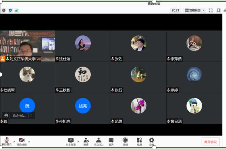Expand share screen options arrow

(78, 142)
